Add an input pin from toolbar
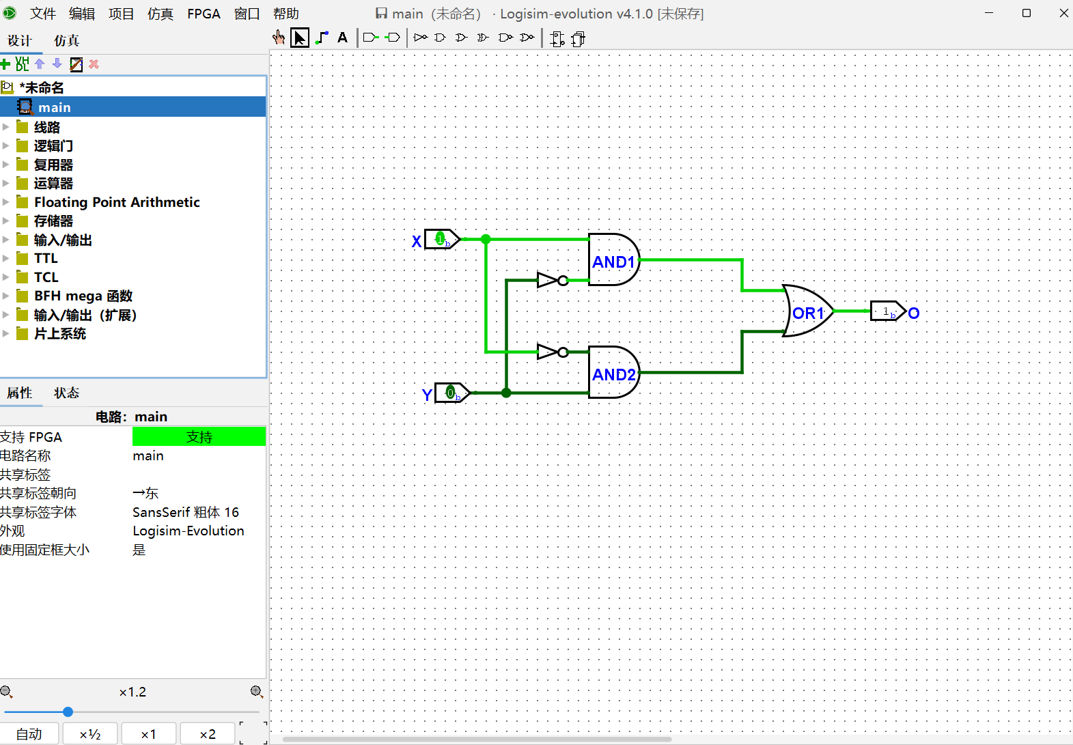 [x=371, y=38]
